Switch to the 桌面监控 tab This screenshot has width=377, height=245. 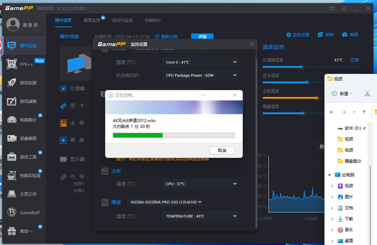pyautogui.click(x=92, y=20)
